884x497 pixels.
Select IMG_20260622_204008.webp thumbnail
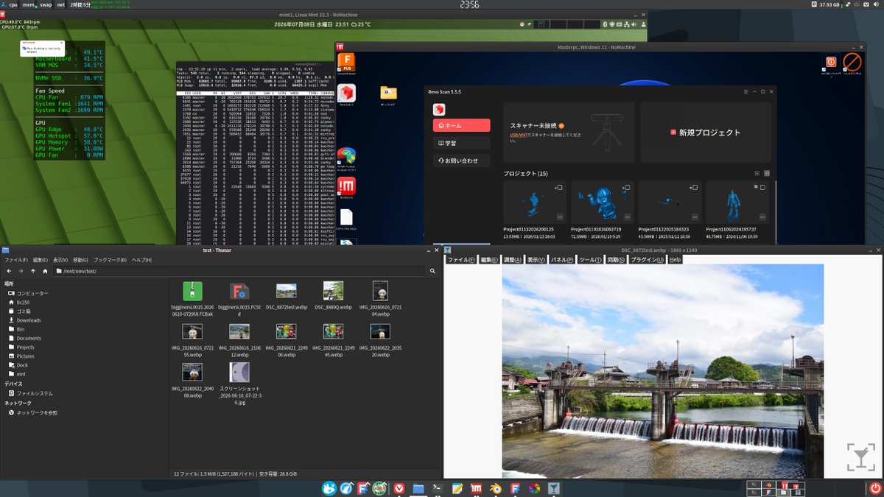(x=192, y=372)
